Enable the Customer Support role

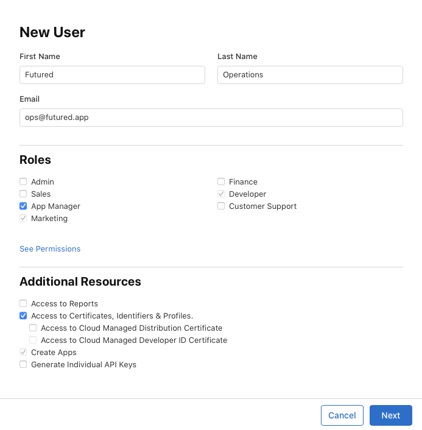click(221, 206)
